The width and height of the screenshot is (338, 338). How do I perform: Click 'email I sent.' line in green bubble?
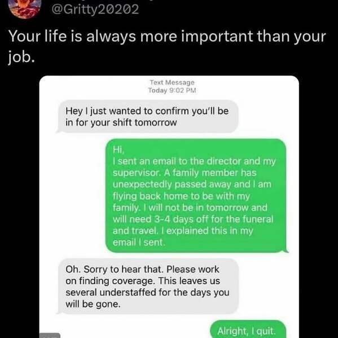pos(139,242)
